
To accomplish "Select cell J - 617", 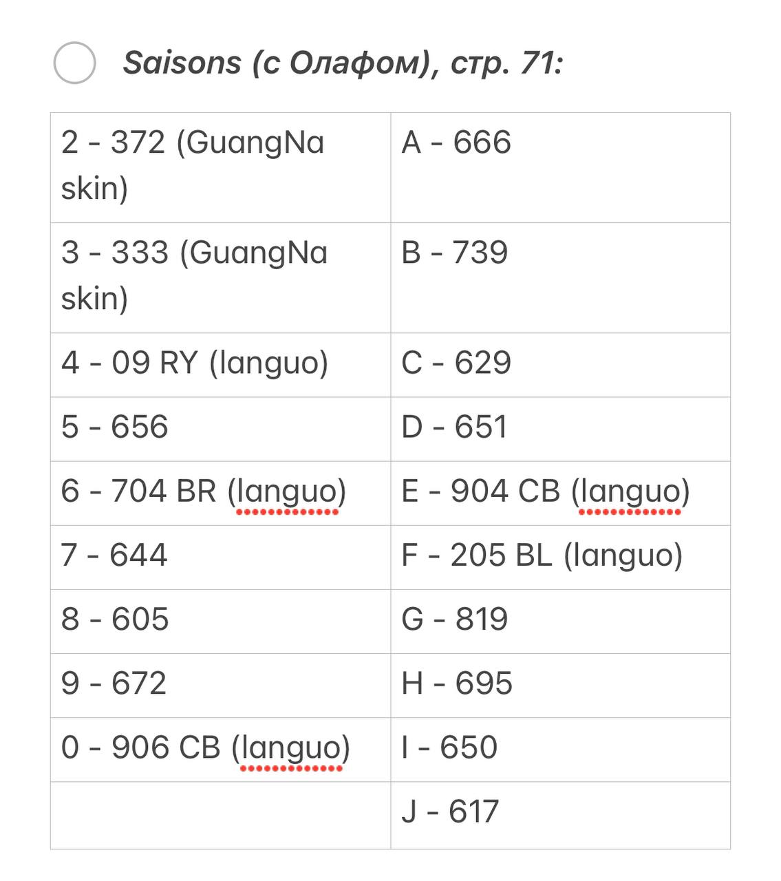I will pos(561,815).
